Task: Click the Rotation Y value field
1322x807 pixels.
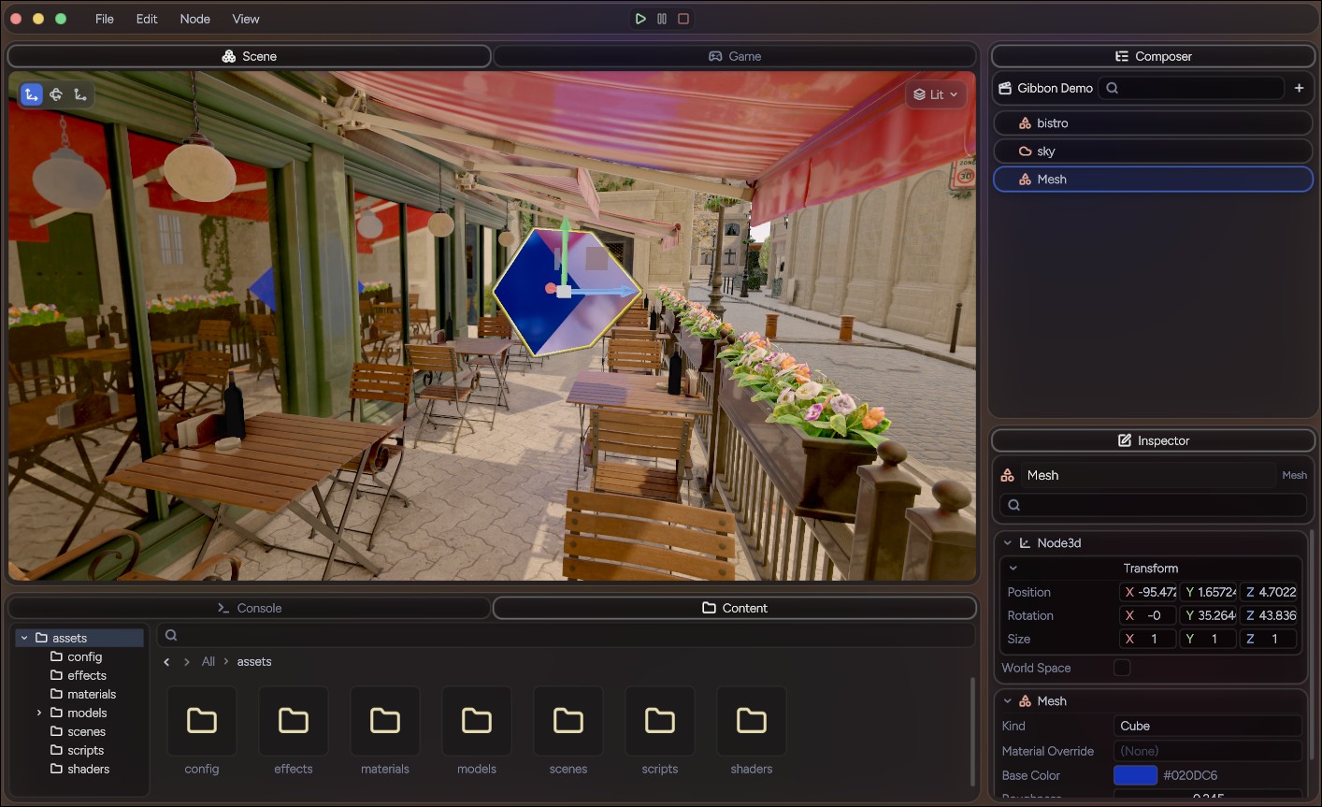Action: pos(1209,615)
